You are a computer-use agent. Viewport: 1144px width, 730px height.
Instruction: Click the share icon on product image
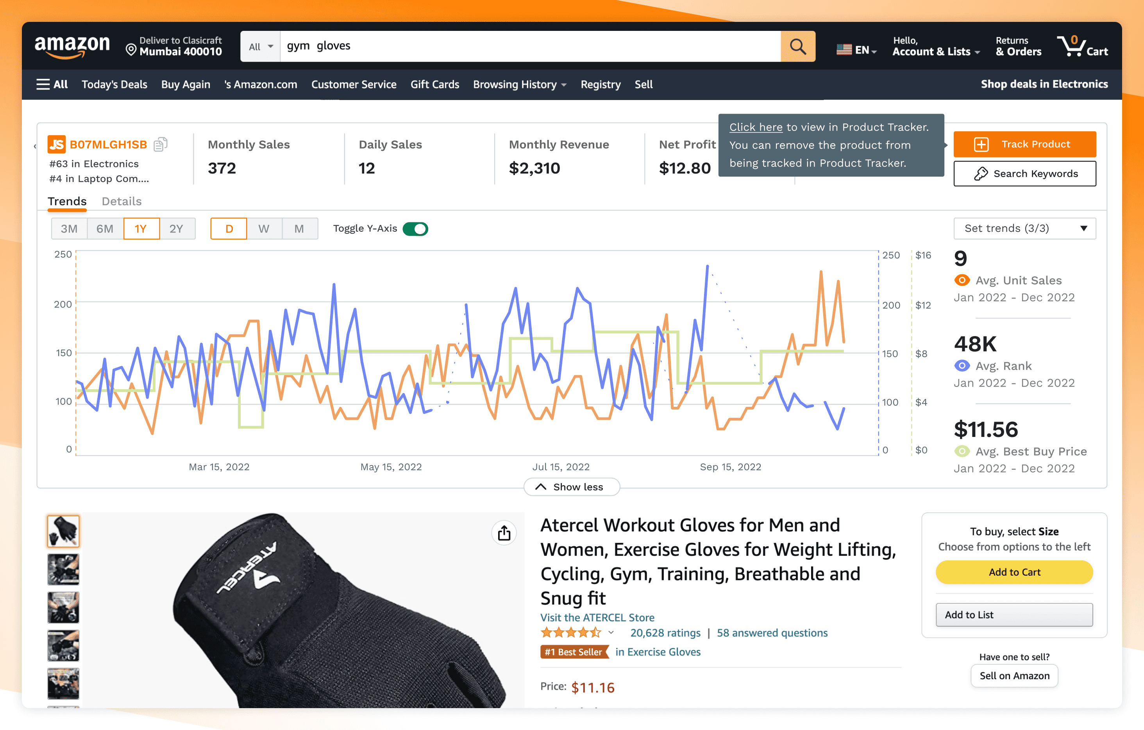click(x=504, y=533)
